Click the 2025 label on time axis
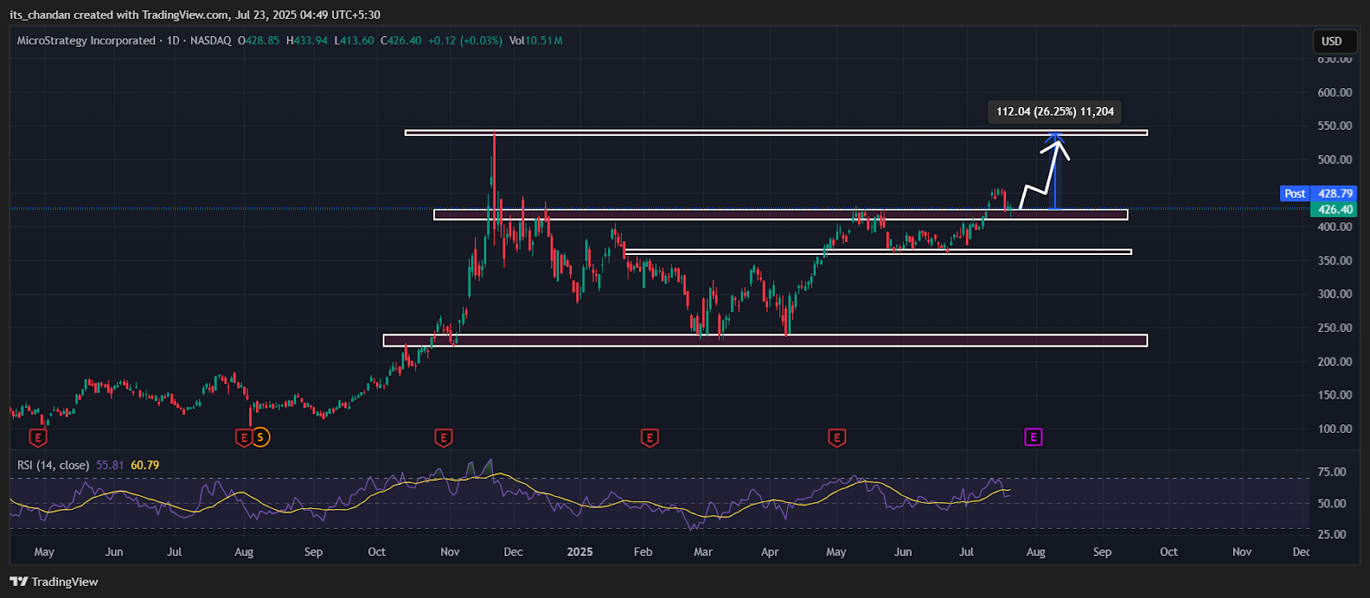Image resolution: width=1370 pixels, height=598 pixels. point(580,553)
